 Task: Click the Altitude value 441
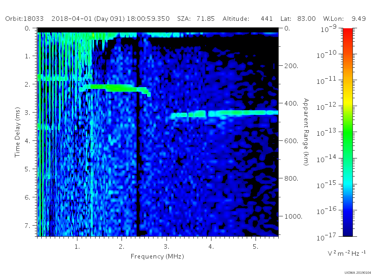(267, 19)
